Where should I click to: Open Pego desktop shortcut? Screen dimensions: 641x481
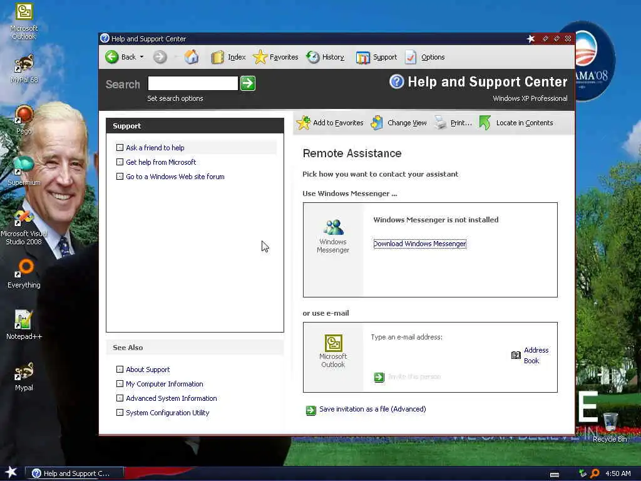(x=24, y=120)
